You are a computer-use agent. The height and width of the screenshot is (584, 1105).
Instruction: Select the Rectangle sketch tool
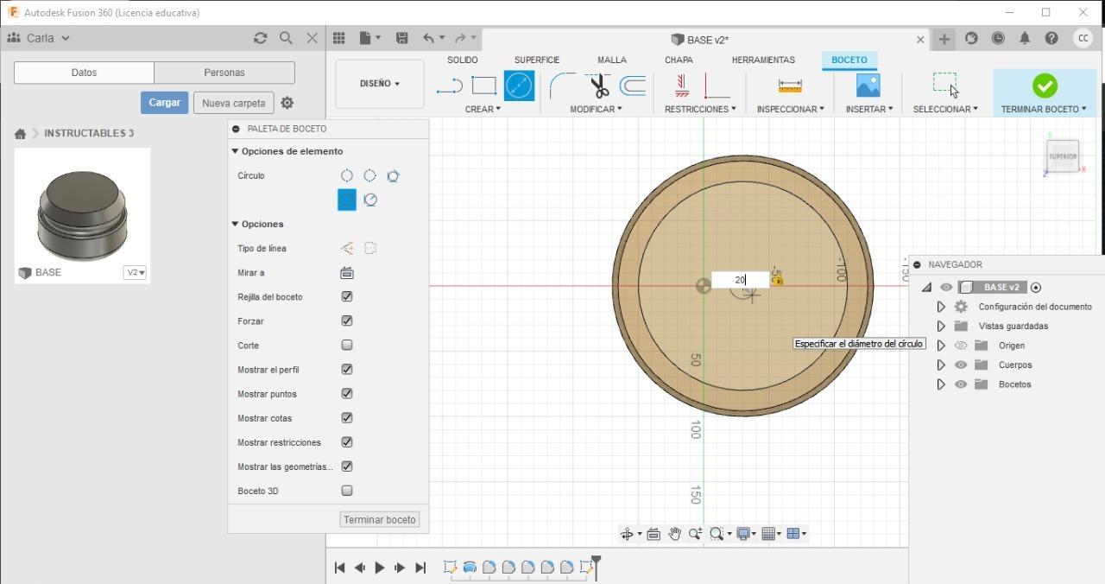click(x=483, y=86)
